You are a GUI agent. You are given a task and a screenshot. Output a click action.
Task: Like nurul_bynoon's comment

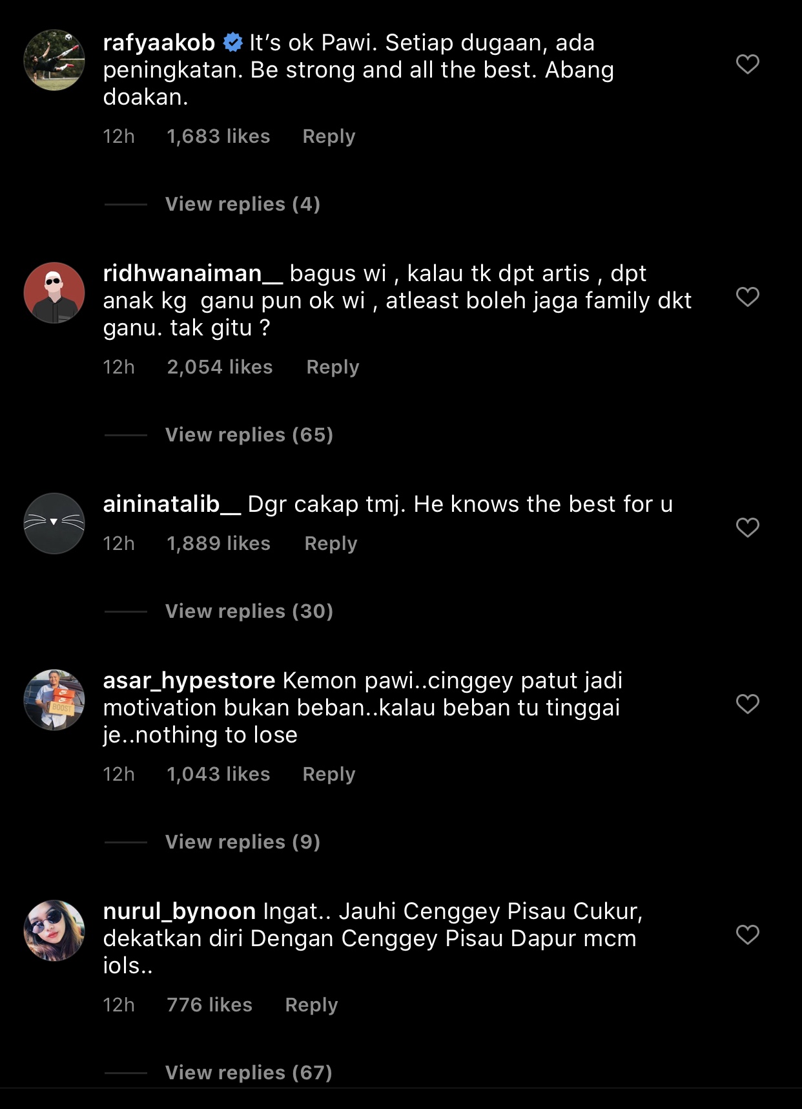coord(747,935)
